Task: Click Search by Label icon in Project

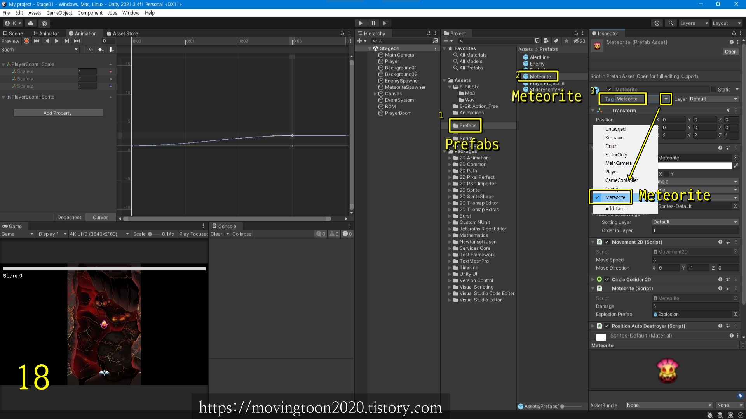Action: click(x=556, y=41)
